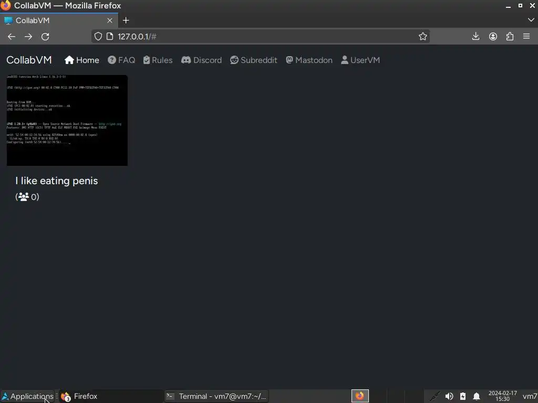Screen dimensions: 538x403
Task: Go back with the browser back arrow
Action: [x=12, y=37]
